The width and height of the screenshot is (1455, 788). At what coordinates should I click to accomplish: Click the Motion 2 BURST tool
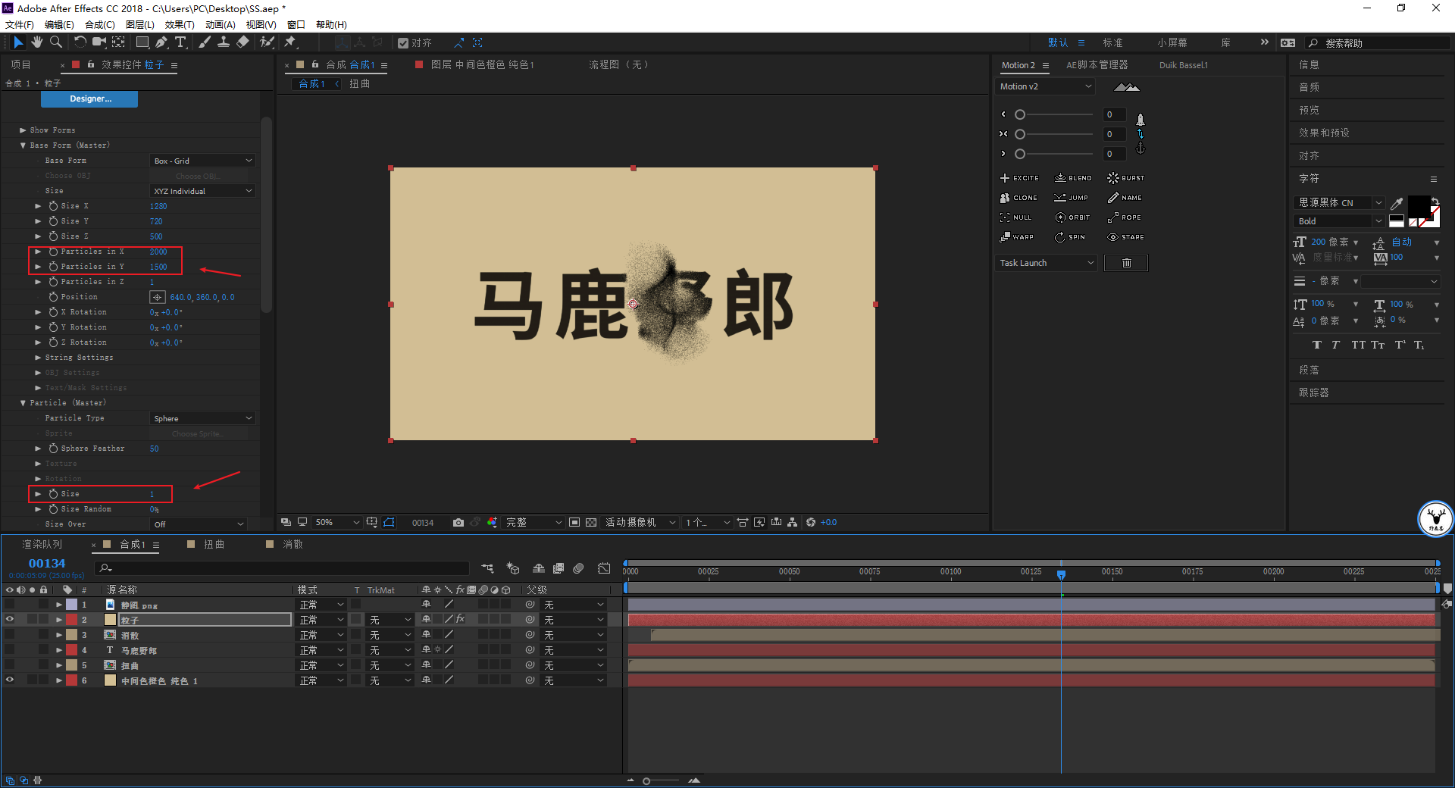coord(1126,178)
